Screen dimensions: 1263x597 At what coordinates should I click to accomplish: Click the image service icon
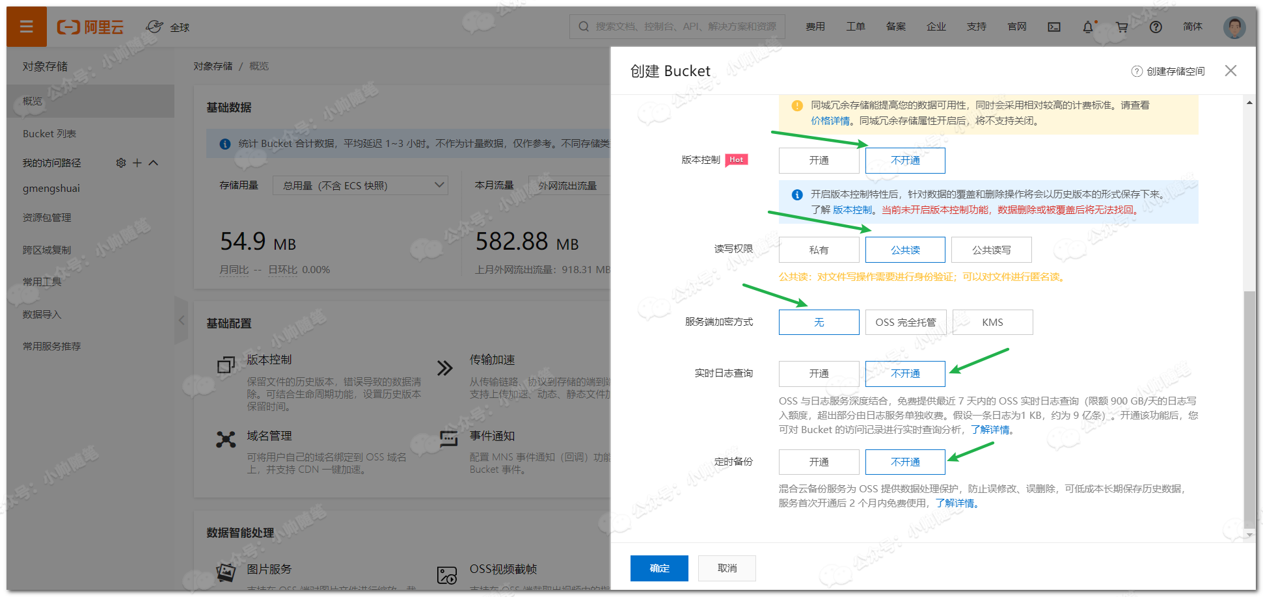226,572
